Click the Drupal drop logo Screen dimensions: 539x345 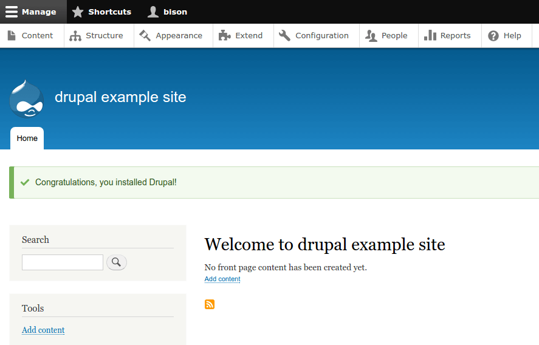click(26, 98)
